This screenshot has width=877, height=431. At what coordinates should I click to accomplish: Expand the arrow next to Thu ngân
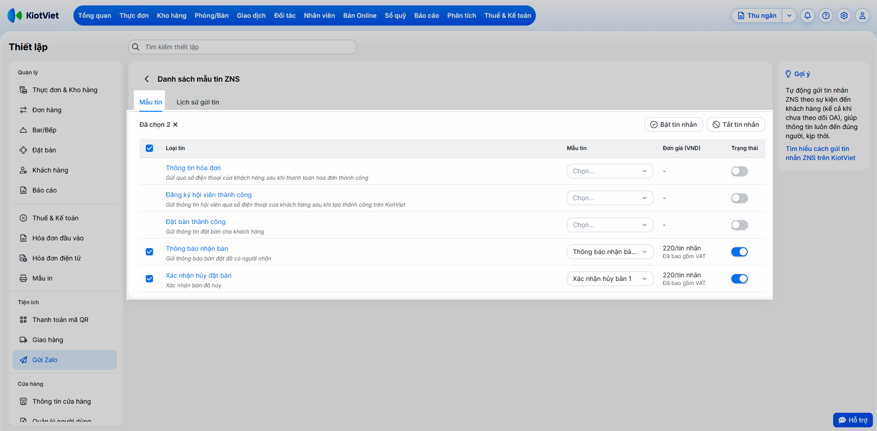pos(789,16)
